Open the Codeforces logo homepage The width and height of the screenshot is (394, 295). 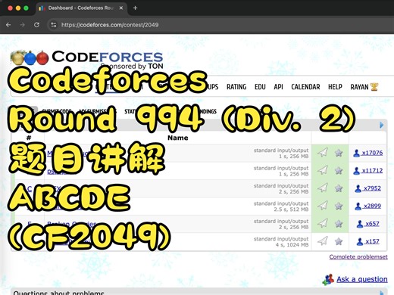87,60
